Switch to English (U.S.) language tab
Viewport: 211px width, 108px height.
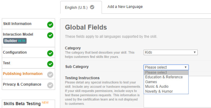(x=76, y=8)
